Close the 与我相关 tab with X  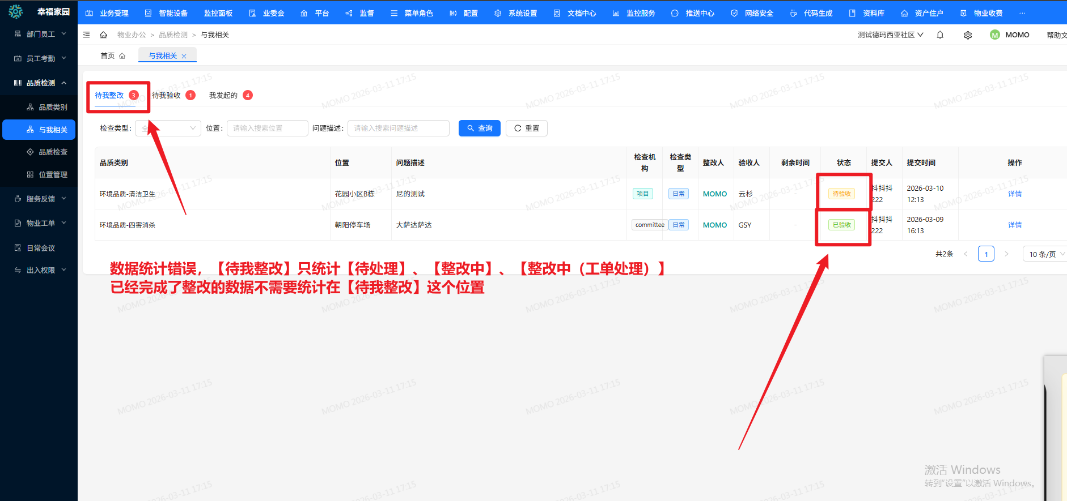[x=184, y=56]
